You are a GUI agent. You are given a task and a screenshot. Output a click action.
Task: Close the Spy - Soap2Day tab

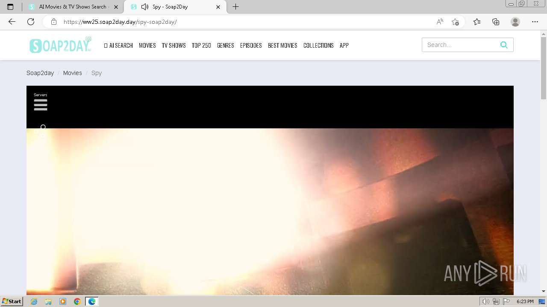[x=218, y=7]
